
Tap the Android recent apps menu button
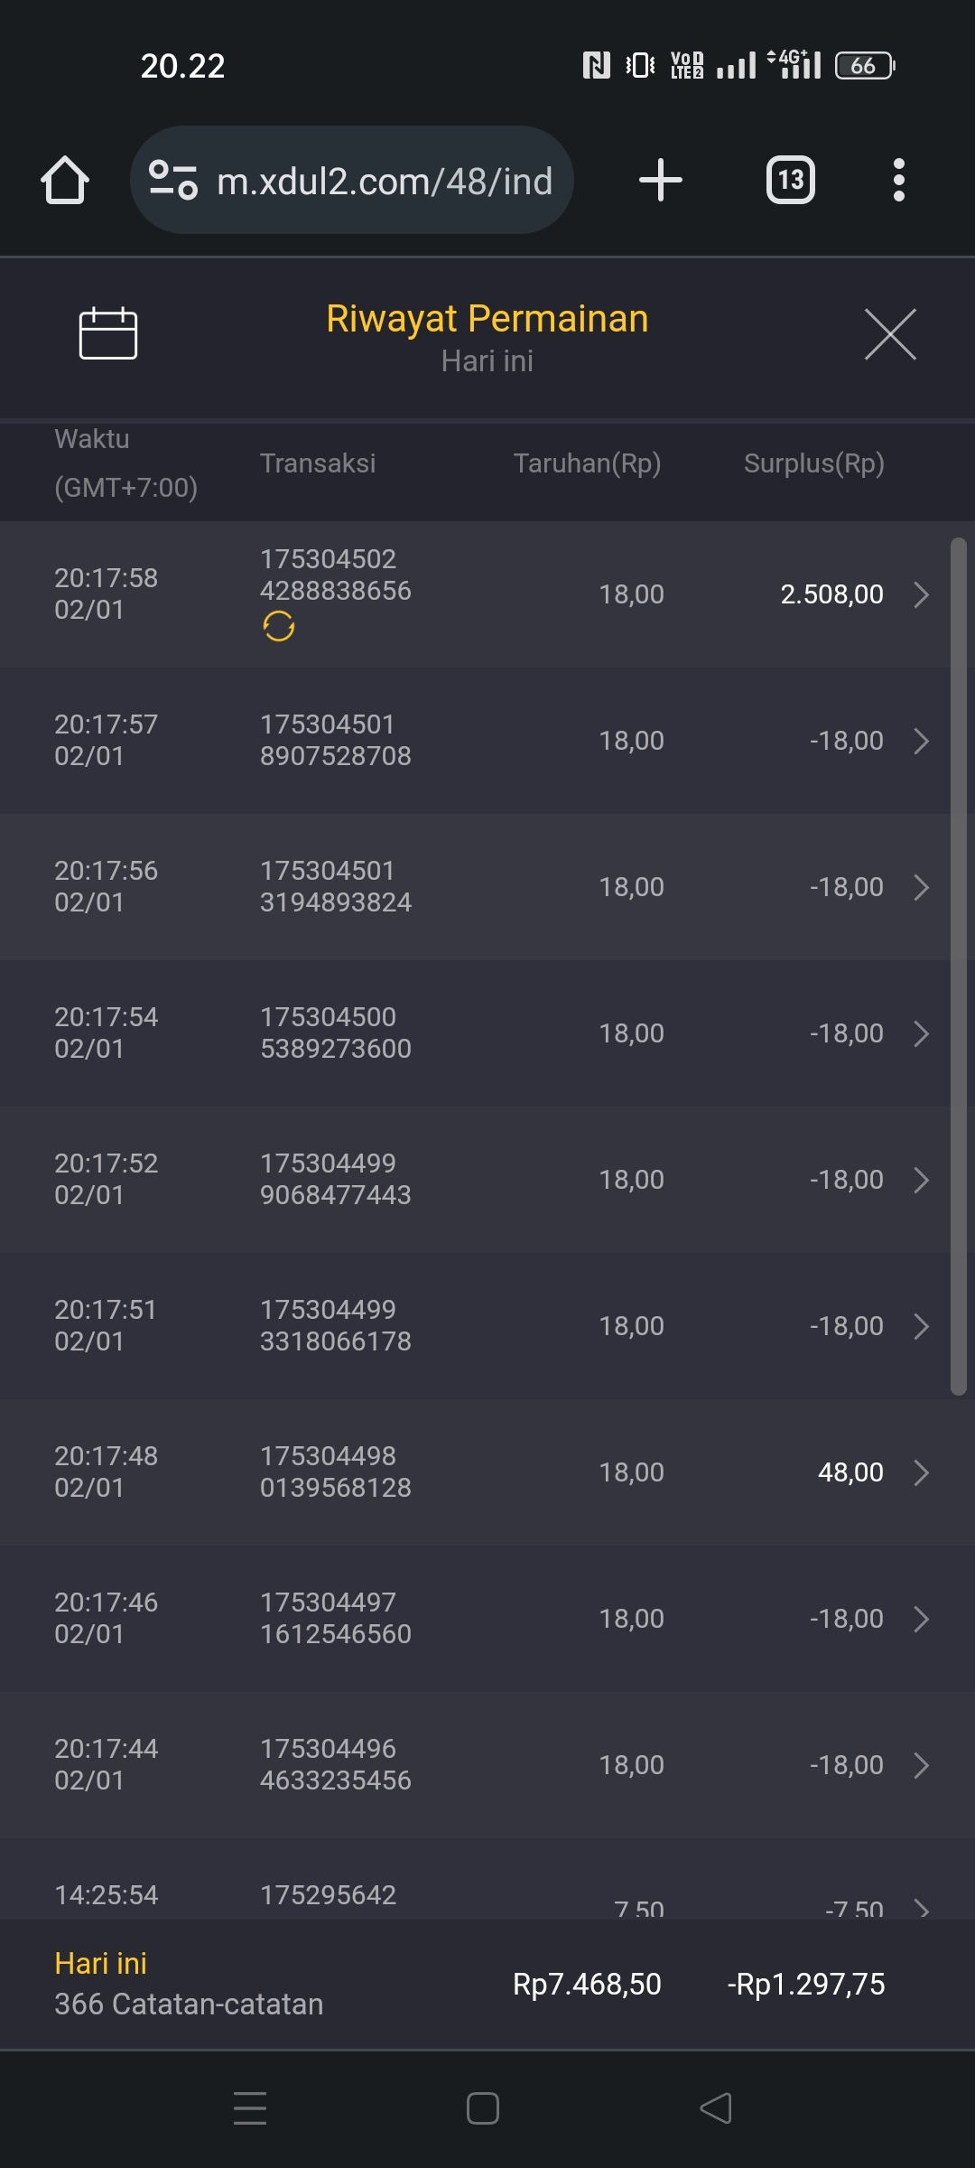pos(250,2108)
